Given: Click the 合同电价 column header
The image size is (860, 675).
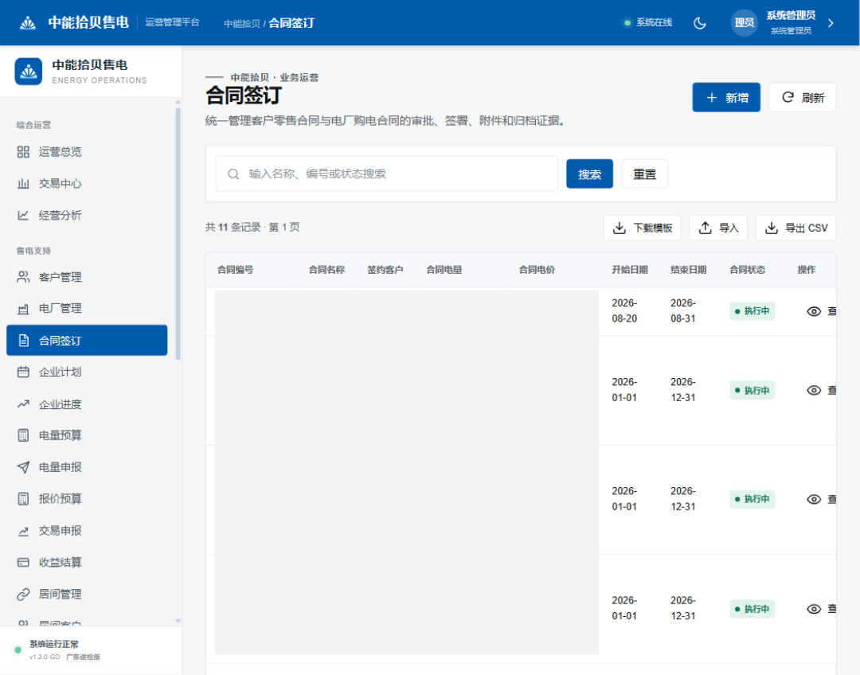Looking at the screenshot, I should (x=537, y=270).
